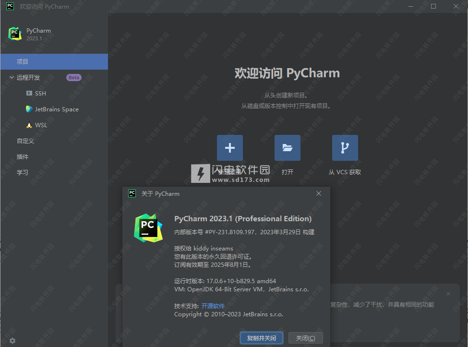Click the PyCharm 2023.1 (Professional Edition) heading
The image size is (468, 347).
click(243, 219)
